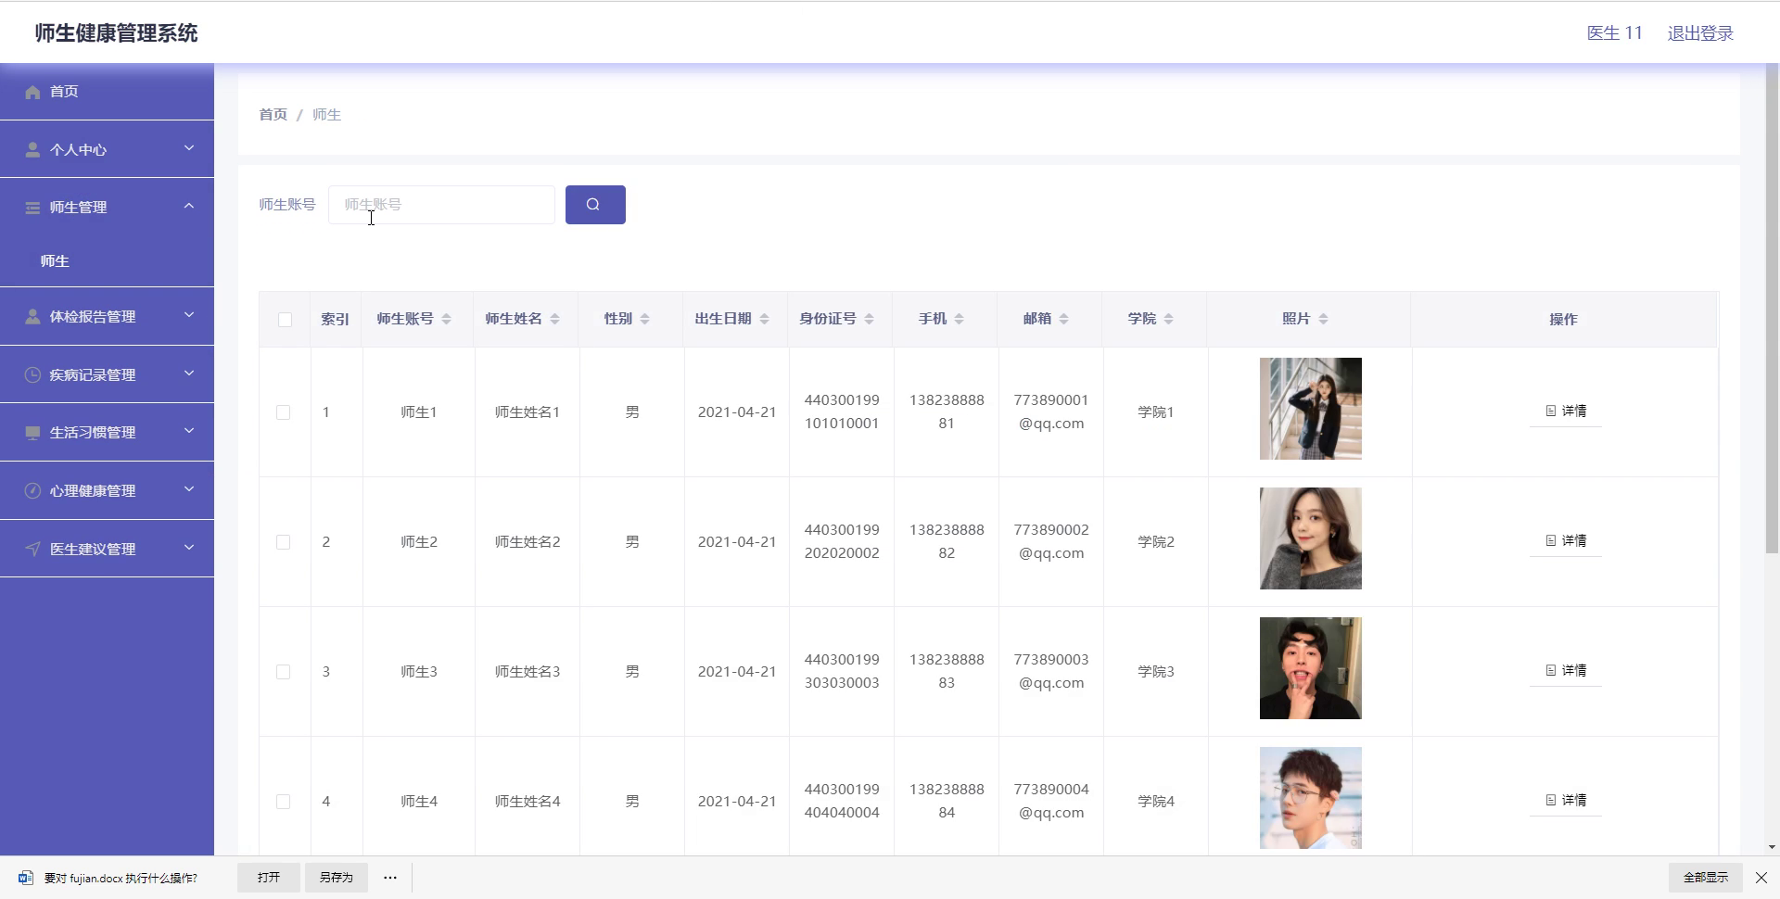This screenshot has height=899, width=1780.
Task: Tick the checkbox for row 师生1
Action: (284, 412)
